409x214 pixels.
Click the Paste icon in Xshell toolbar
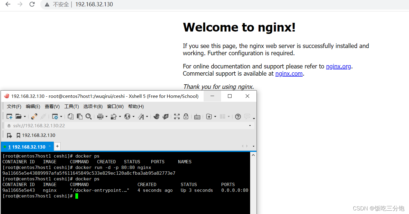pyautogui.click(x=80, y=116)
